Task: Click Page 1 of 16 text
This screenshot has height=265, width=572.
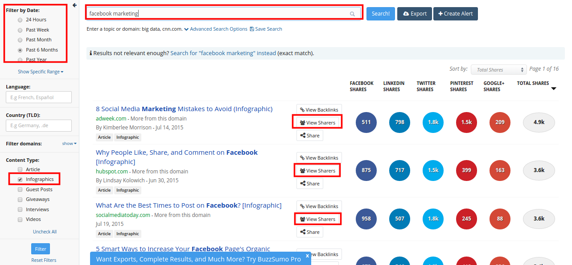Action: pyautogui.click(x=543, y=69)
